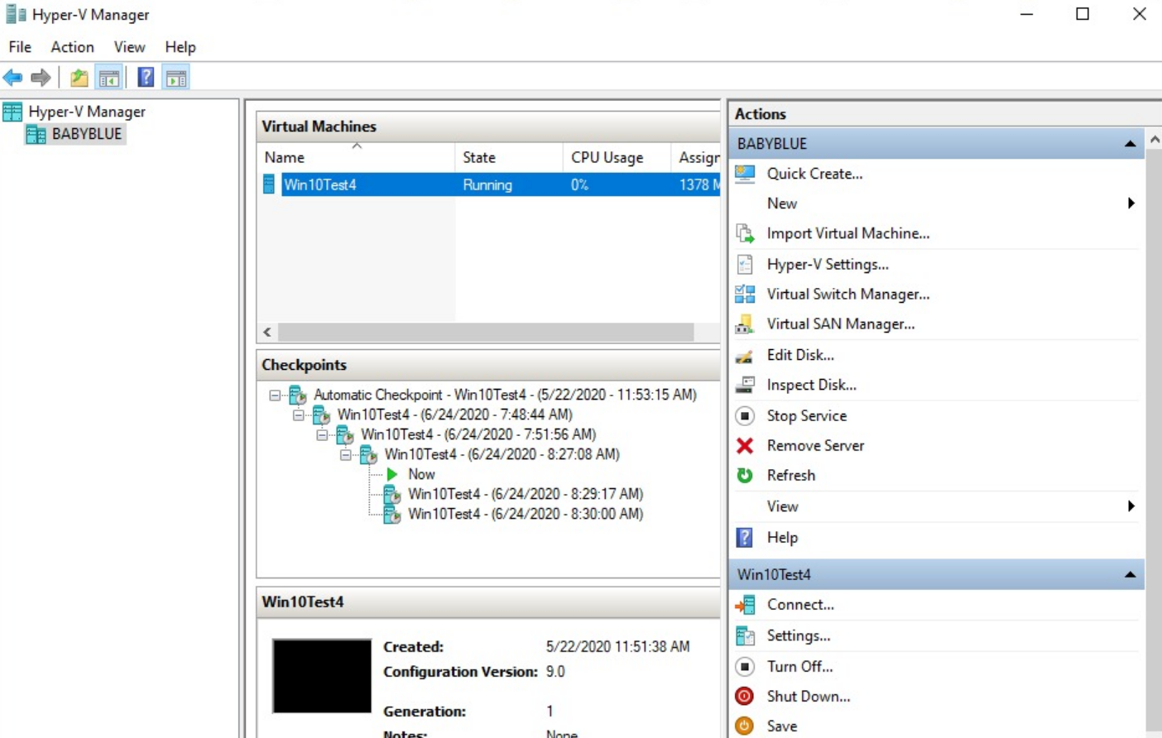Click Shut Down for Win10Test4
Image resolution: width=1162 pixels, height=738 pixels.
point(809,696)
